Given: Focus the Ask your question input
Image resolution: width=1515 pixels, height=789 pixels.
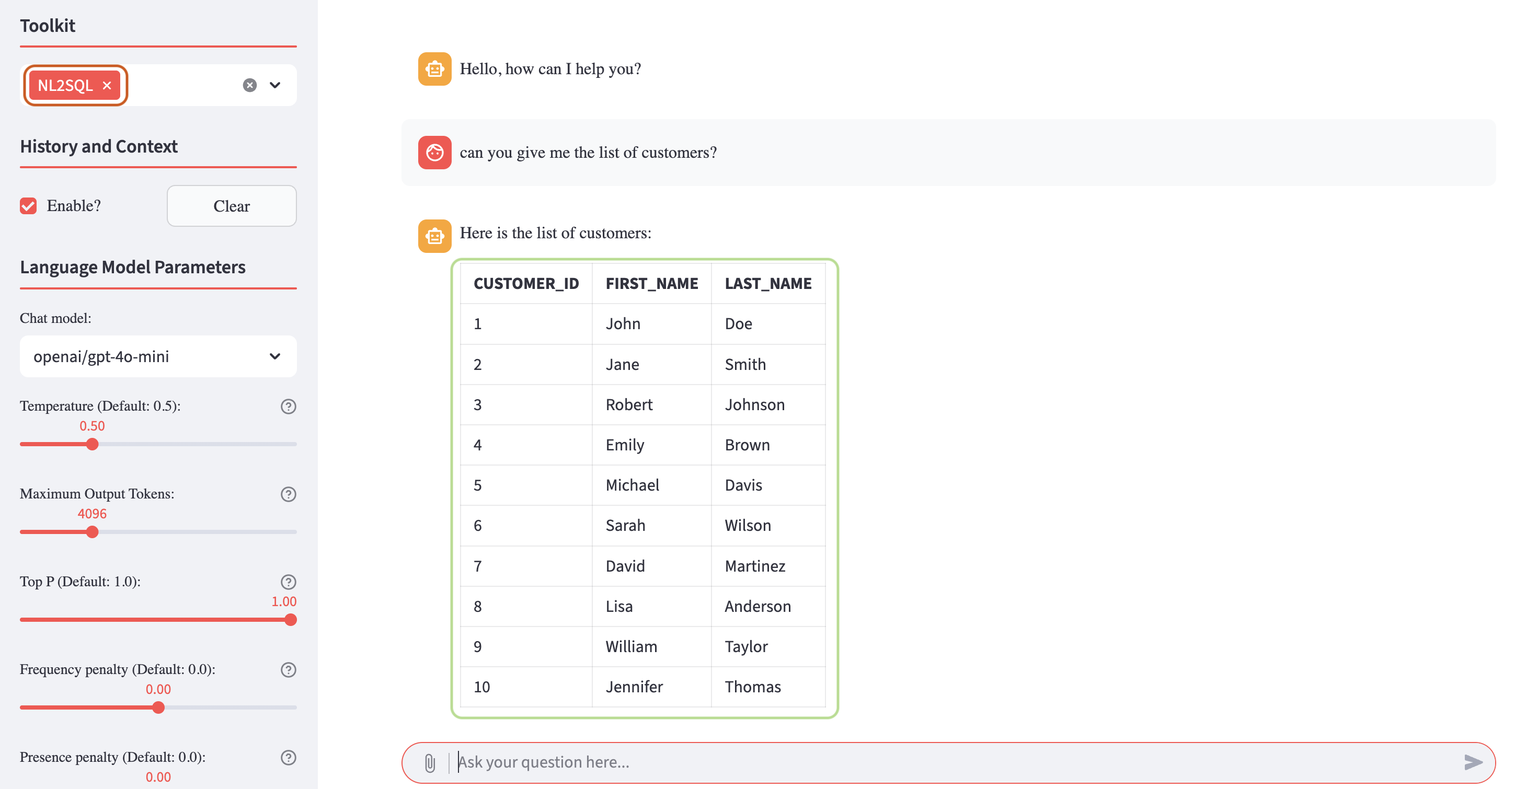Looking at the screenshot, I should coord(941,762).
